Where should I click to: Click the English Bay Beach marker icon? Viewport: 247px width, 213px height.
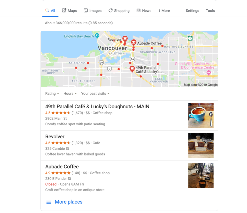[x=97, y=35]
